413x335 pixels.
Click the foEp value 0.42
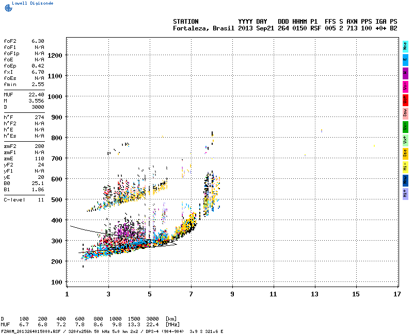coord(38,66)
